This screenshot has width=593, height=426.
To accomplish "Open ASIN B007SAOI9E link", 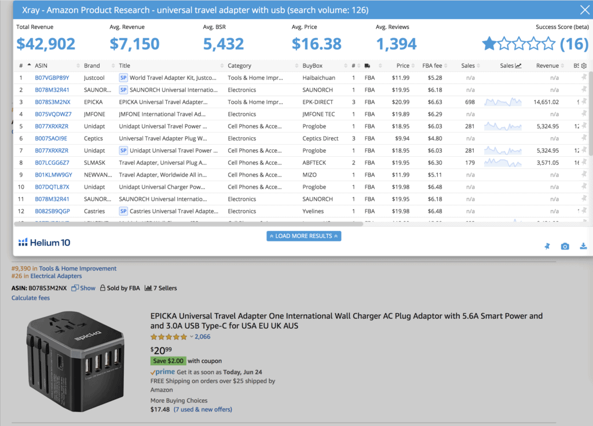I will tap(51, 138).
